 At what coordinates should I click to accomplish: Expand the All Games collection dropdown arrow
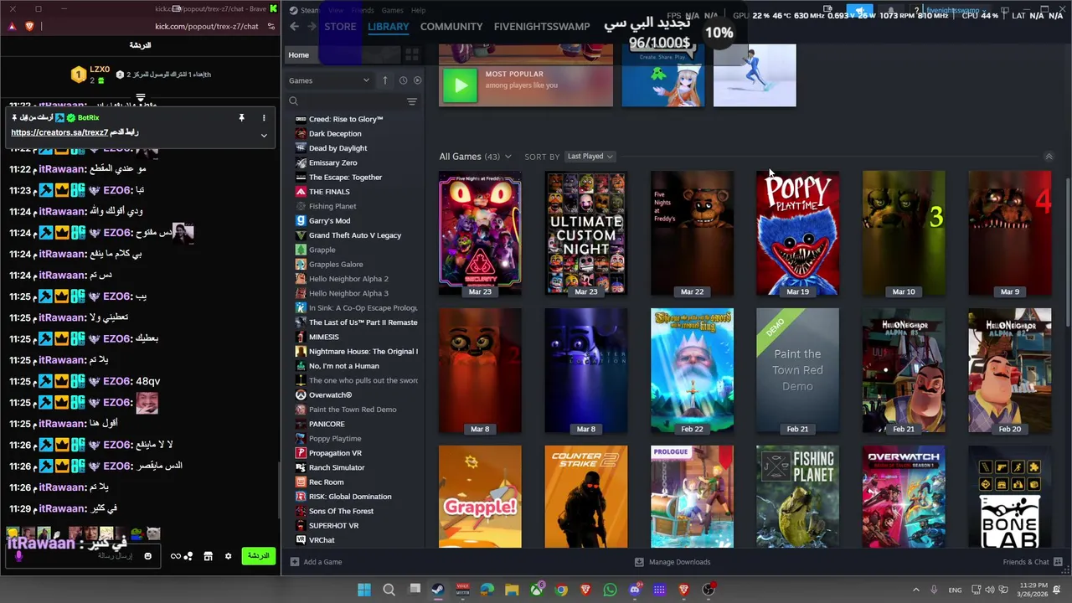(508, 157)
